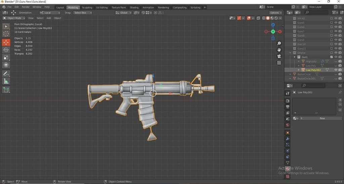Enable the Gun11 collection checkbox
The image size is (344, 184).
pos(332,48)
